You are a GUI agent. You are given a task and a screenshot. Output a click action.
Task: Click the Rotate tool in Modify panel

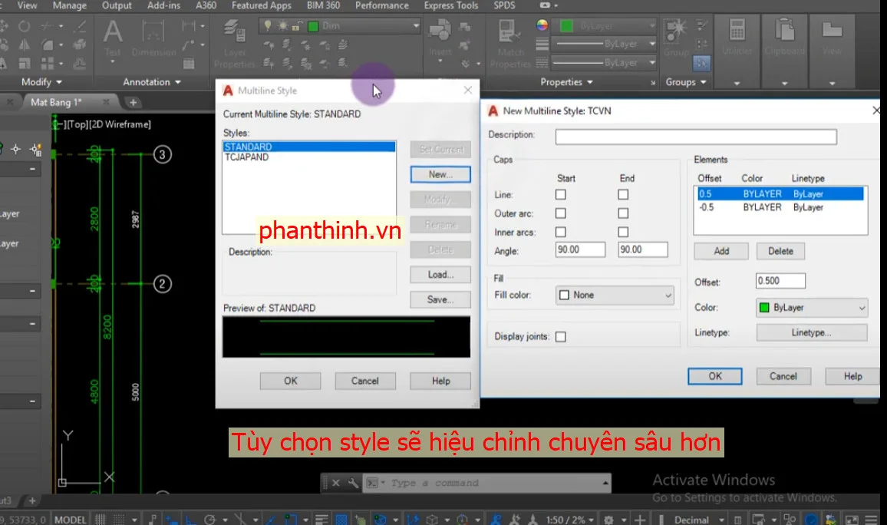click(24, 26)
